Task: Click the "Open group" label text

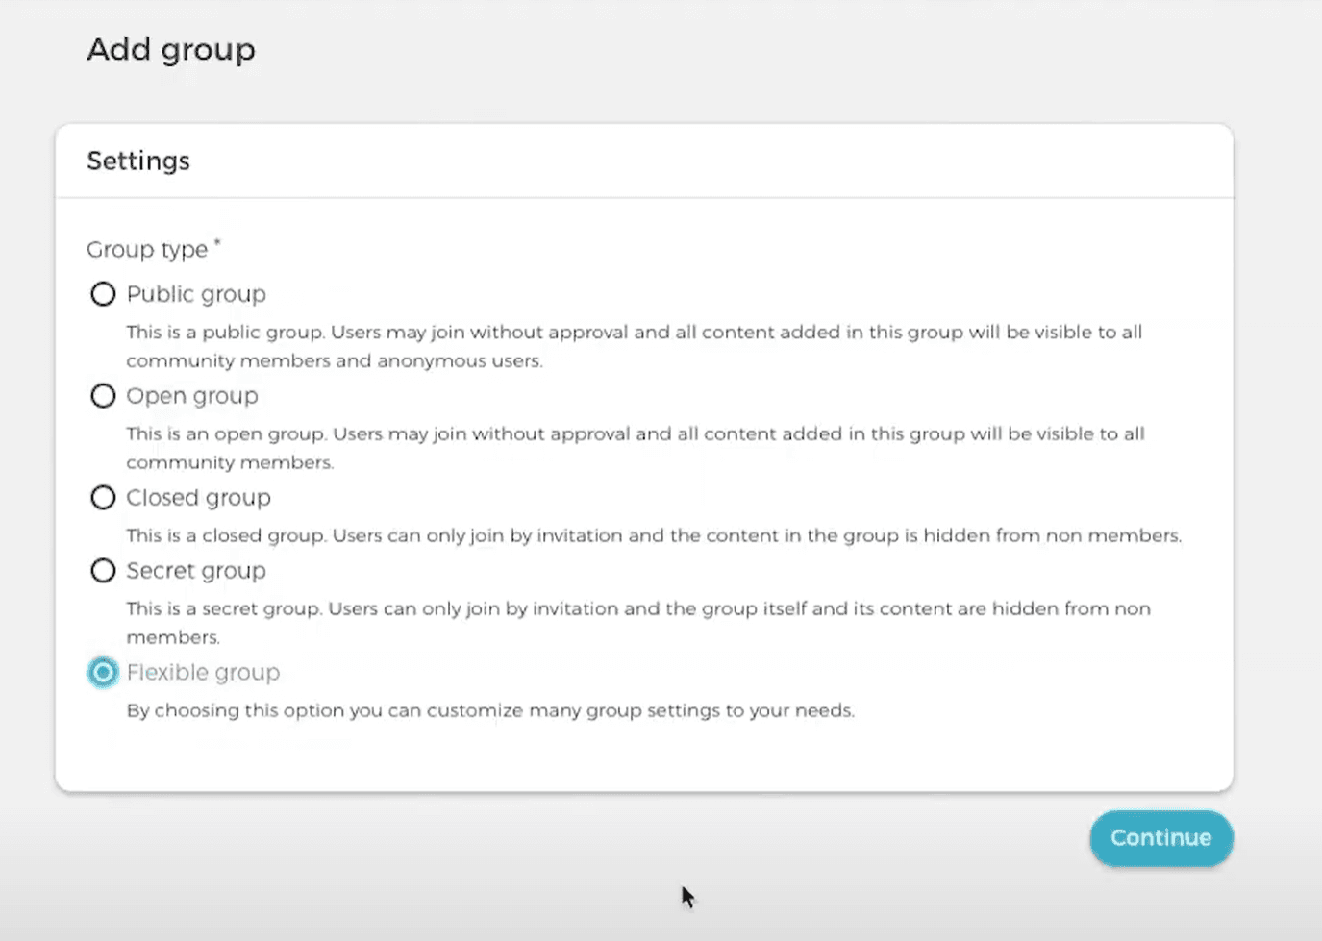Action: 192,396
